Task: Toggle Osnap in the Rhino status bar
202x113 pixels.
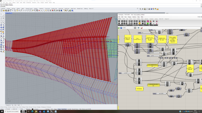Action: tap(60, 109)
